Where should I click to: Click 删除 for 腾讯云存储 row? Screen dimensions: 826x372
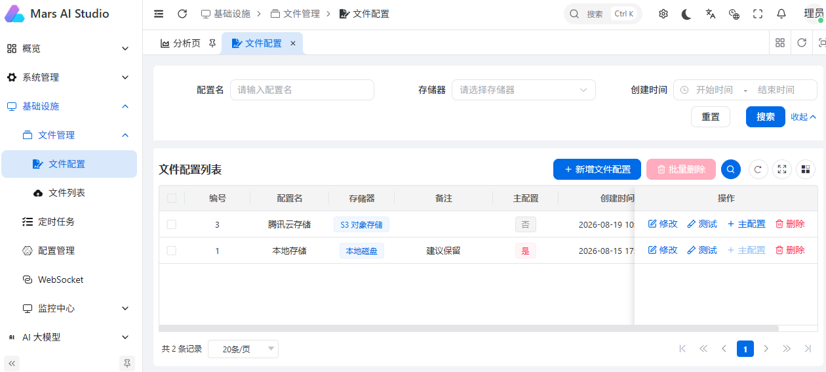click(790, 224)
